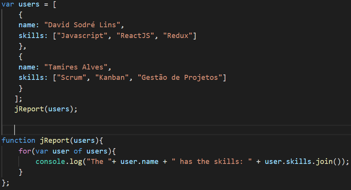Click the 'var' keyword before users
Viewport: 351px width, 190px height.
(8, 4)
